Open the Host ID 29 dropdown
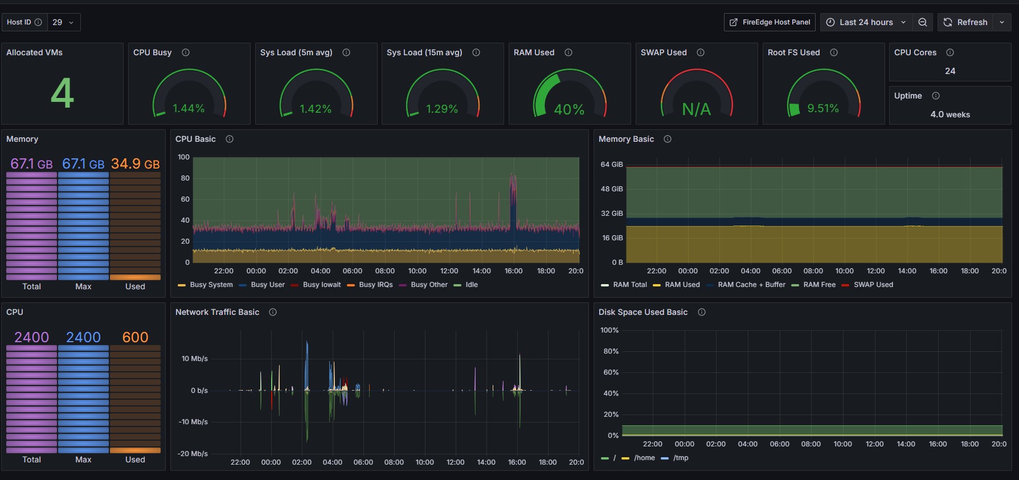Viewport: 1019px width, 480px height. (64, 22)
